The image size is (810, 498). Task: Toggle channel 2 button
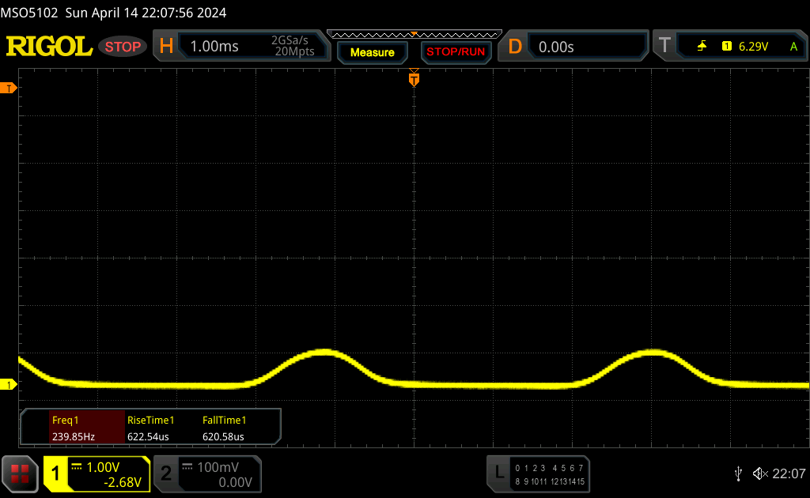(x=166, y=473)
